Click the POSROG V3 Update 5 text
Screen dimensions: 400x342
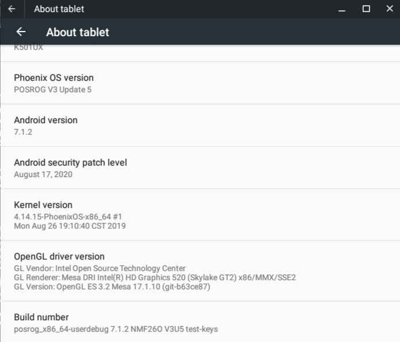click(x=52, y=89)
